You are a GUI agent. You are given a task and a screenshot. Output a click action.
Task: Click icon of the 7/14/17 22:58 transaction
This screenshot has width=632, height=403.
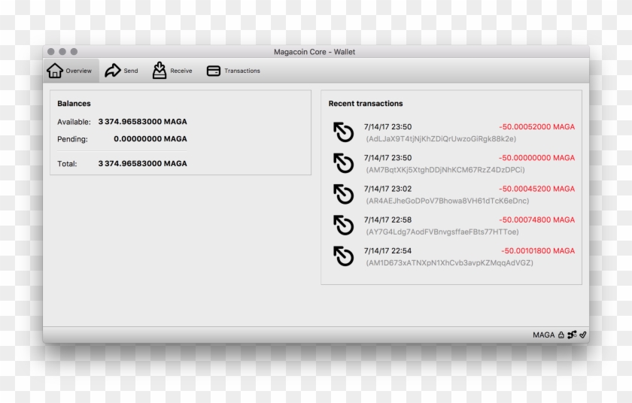point(343,225)
